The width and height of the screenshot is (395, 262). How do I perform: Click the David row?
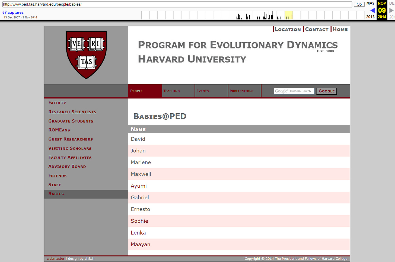click(x=239, y=139)
